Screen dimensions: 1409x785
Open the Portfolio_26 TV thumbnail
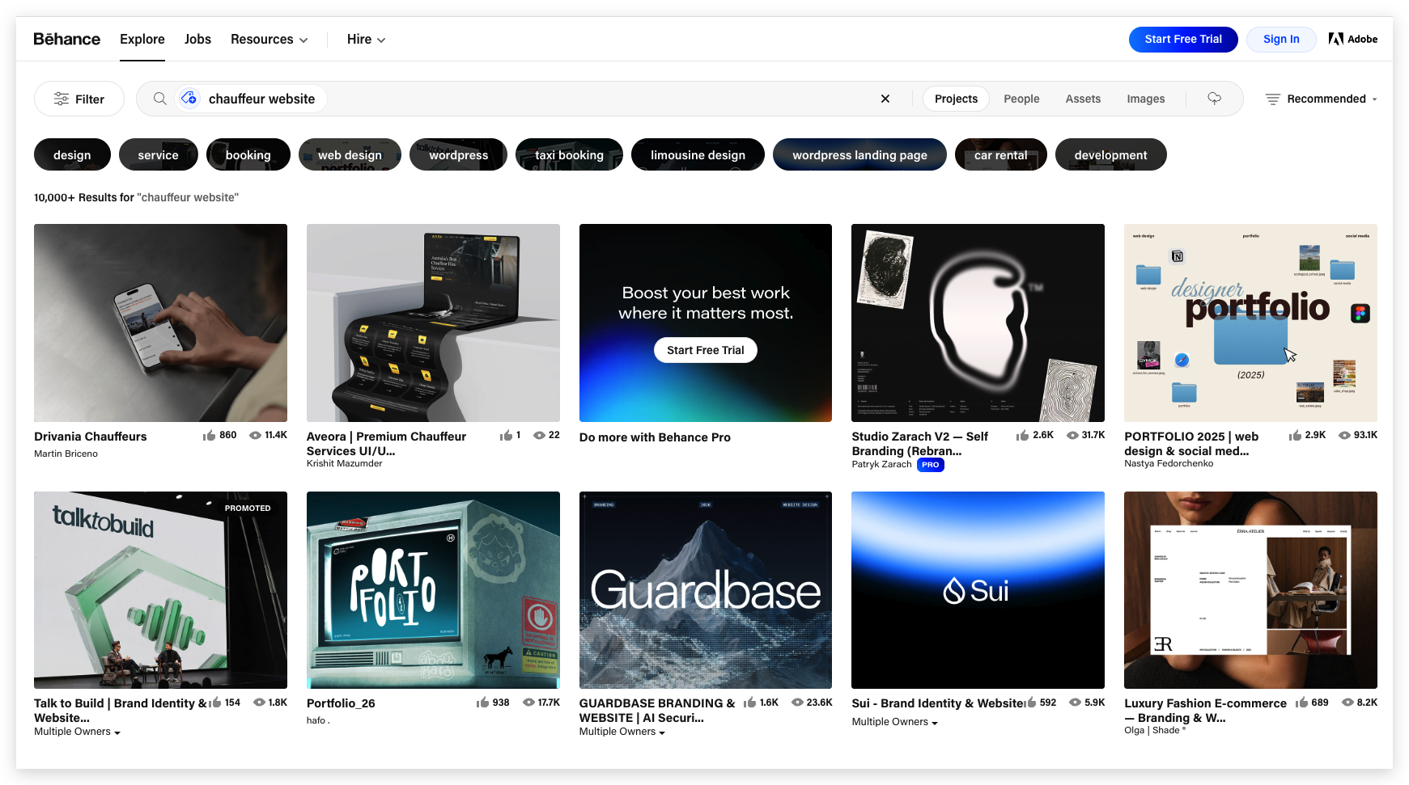[x=433, y=590]
